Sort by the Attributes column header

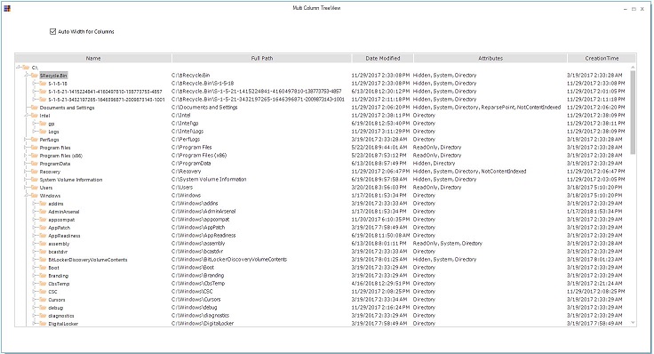coord(490,58)
